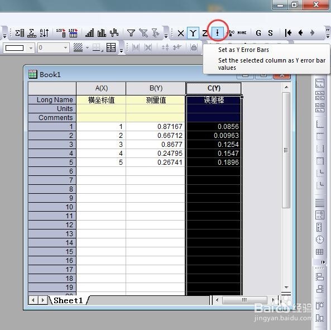This screenshot has height=330, width=331.
Task: Expand the right toolbar with arrow
Action: [x=323, y=262]
